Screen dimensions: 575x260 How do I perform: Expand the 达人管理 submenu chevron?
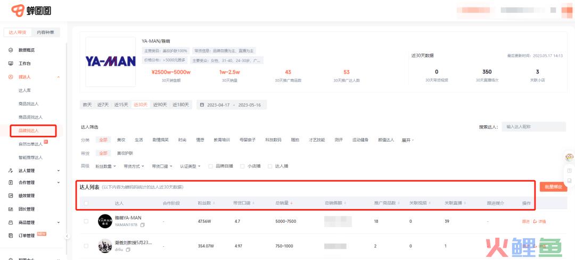tap(59, 170)
